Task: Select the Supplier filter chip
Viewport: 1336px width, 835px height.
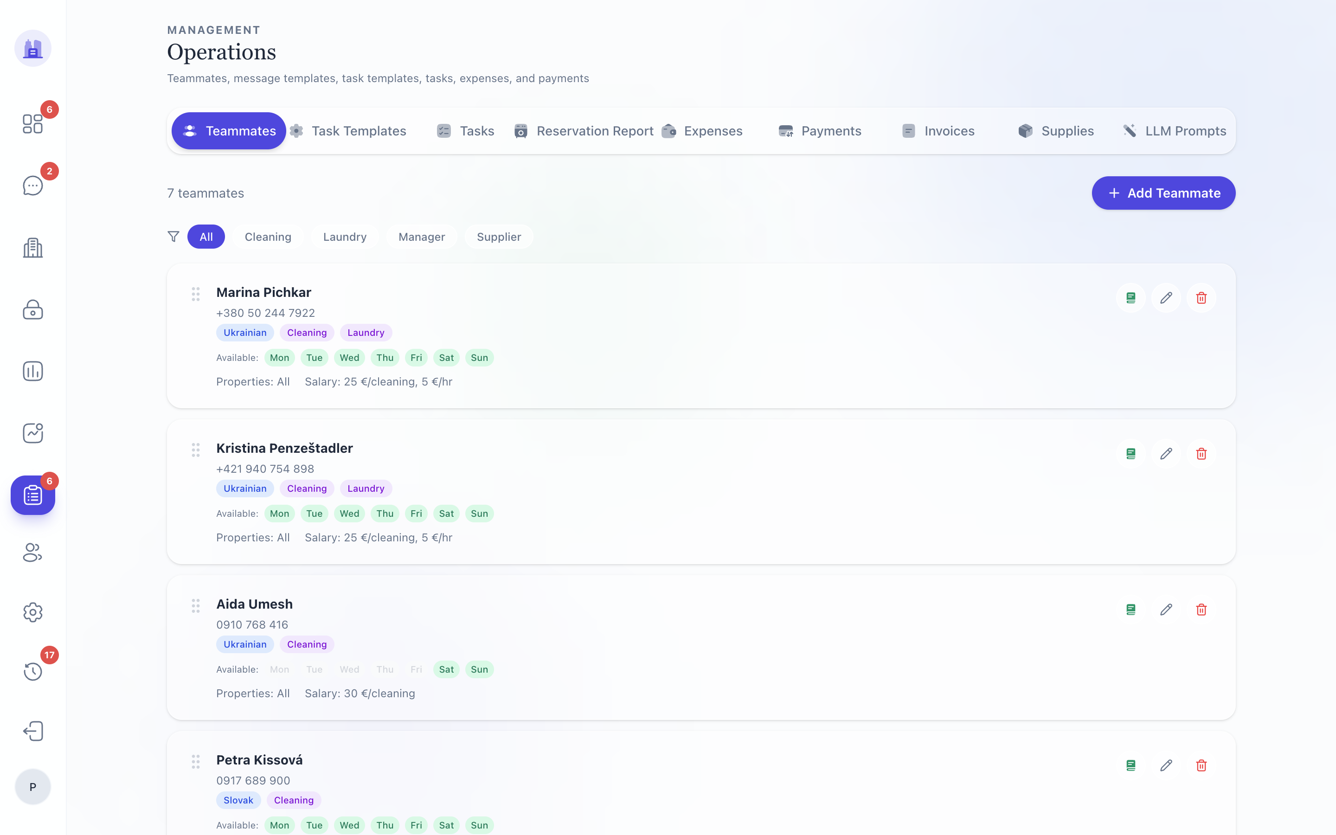Action: 499,237
